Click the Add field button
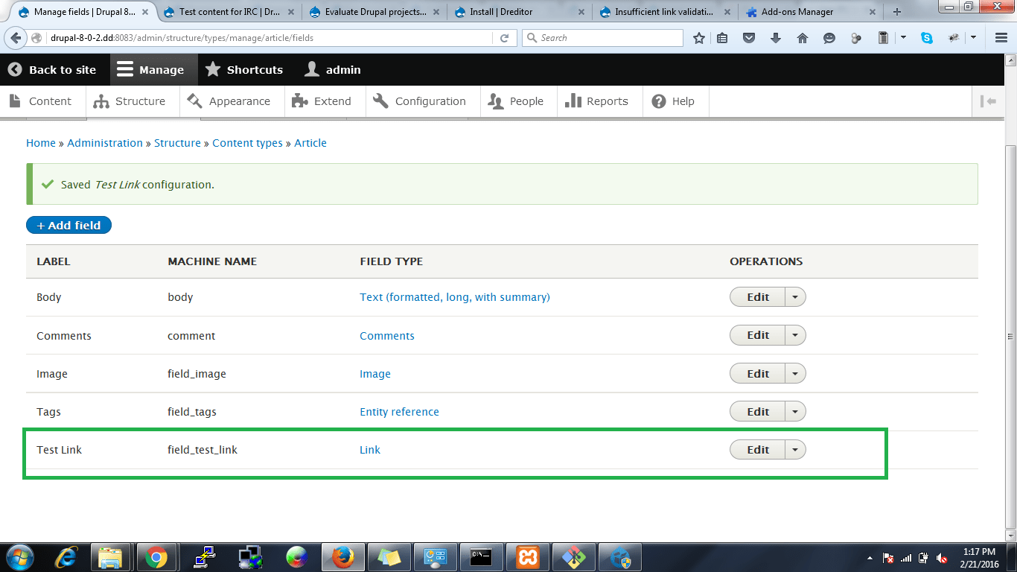1017x572 pixels. (x=68, y=224)
